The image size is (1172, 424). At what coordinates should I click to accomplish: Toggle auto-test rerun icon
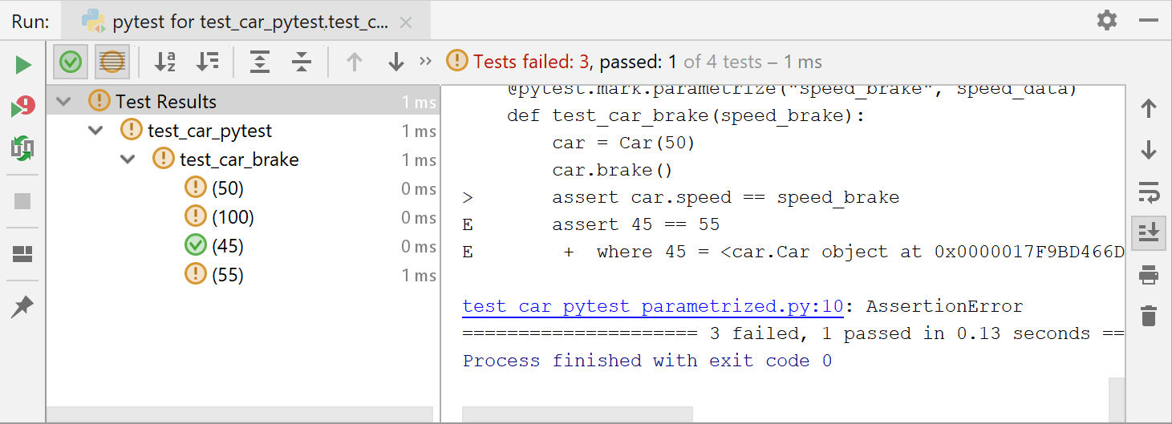click(x=22, y=147)
